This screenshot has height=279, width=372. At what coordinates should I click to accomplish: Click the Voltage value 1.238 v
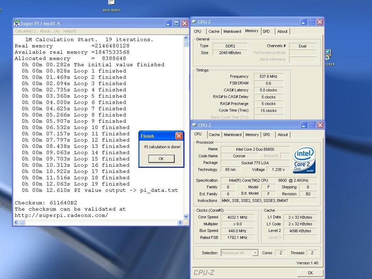tap(278, 169)
